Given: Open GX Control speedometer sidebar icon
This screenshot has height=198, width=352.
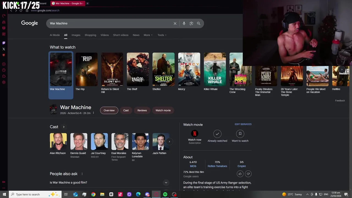Looking at the screenshot, I should (x=4, y=16).
